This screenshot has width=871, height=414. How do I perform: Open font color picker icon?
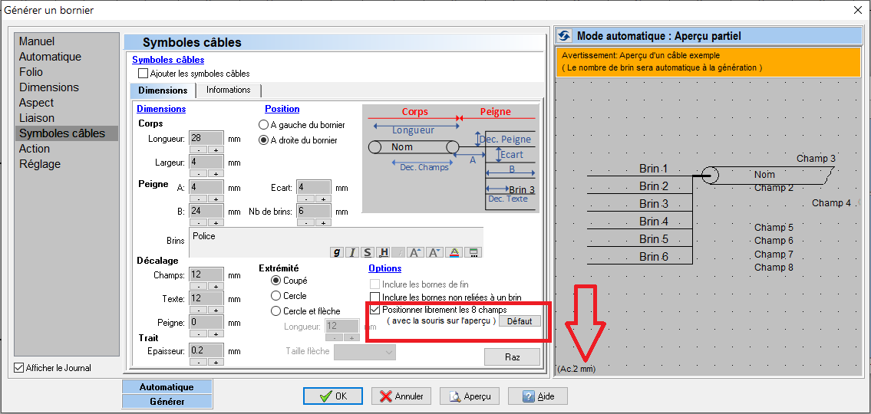(x=454, y=252)
